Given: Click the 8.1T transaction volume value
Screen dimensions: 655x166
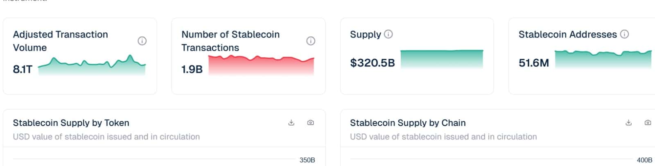Looking at the screenshot, I should pos(23,70).
